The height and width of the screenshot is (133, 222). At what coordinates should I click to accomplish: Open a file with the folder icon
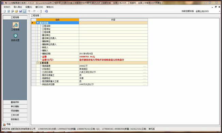click(16, 11)
